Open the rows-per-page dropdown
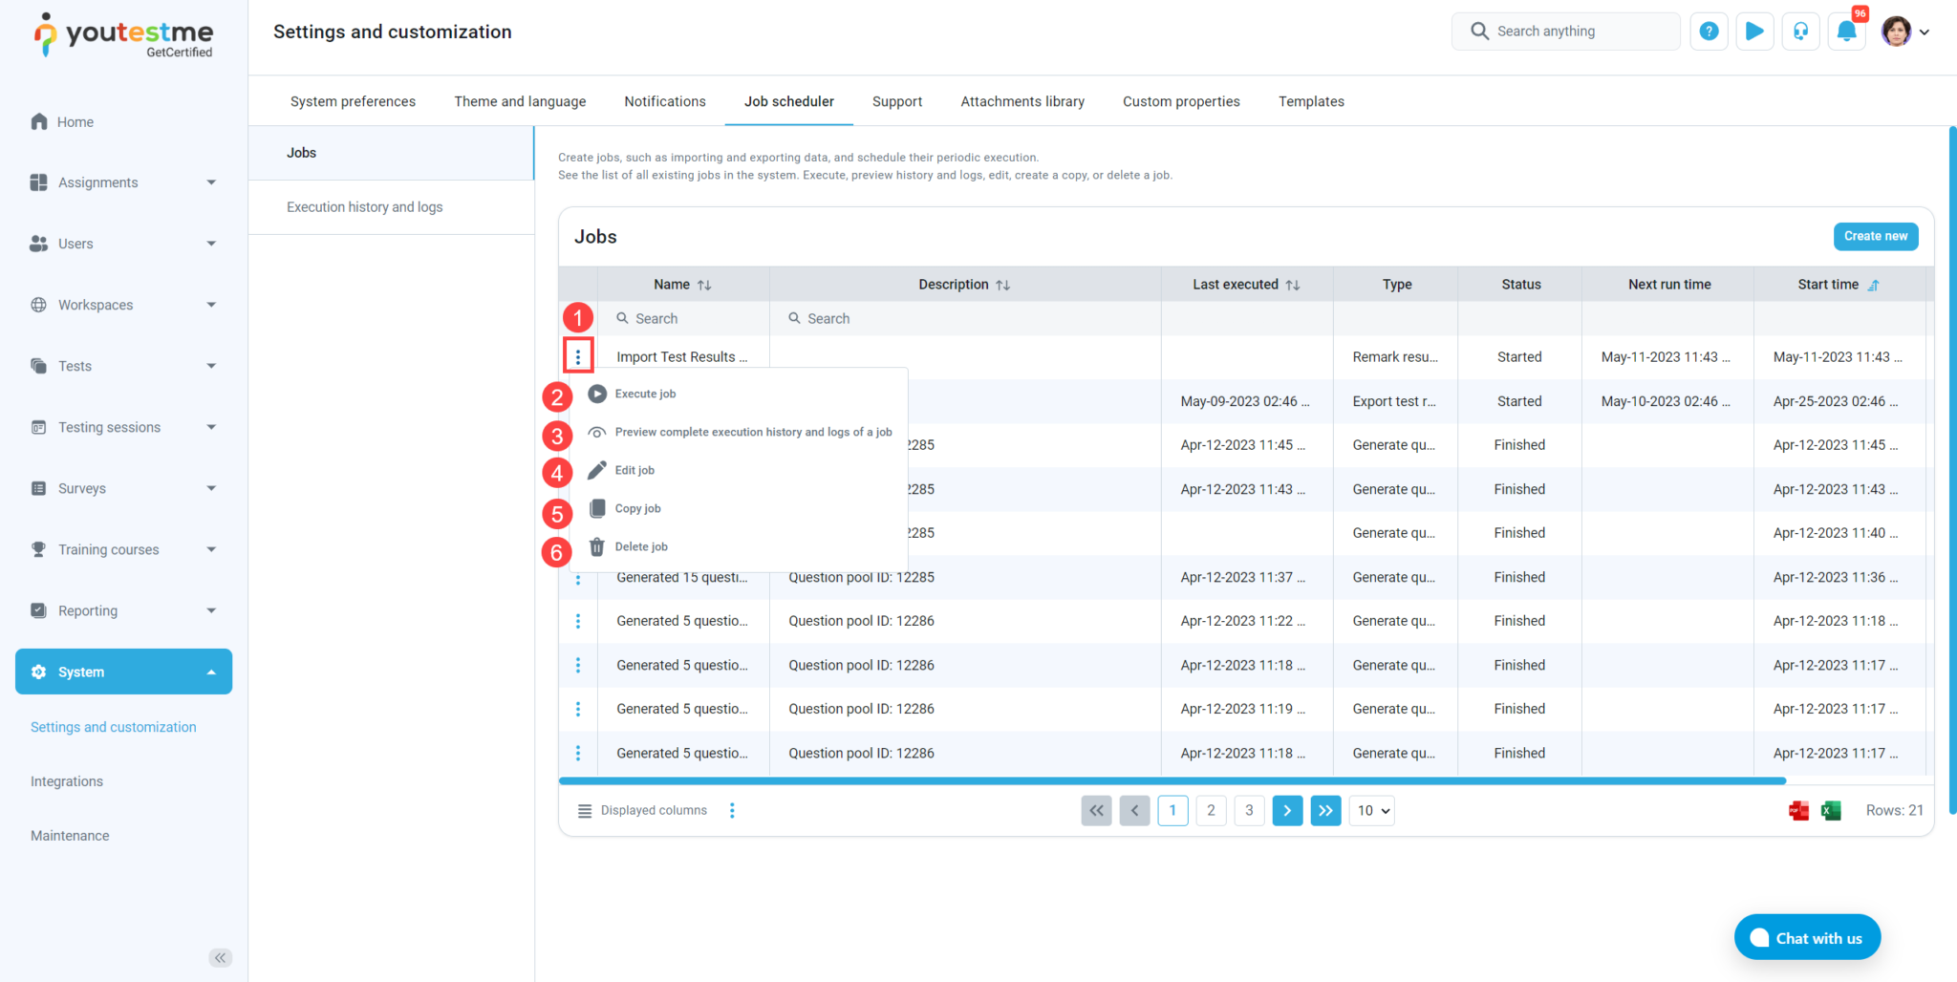Viewport: 1957px width, 982px height. tap(1371, 811)
